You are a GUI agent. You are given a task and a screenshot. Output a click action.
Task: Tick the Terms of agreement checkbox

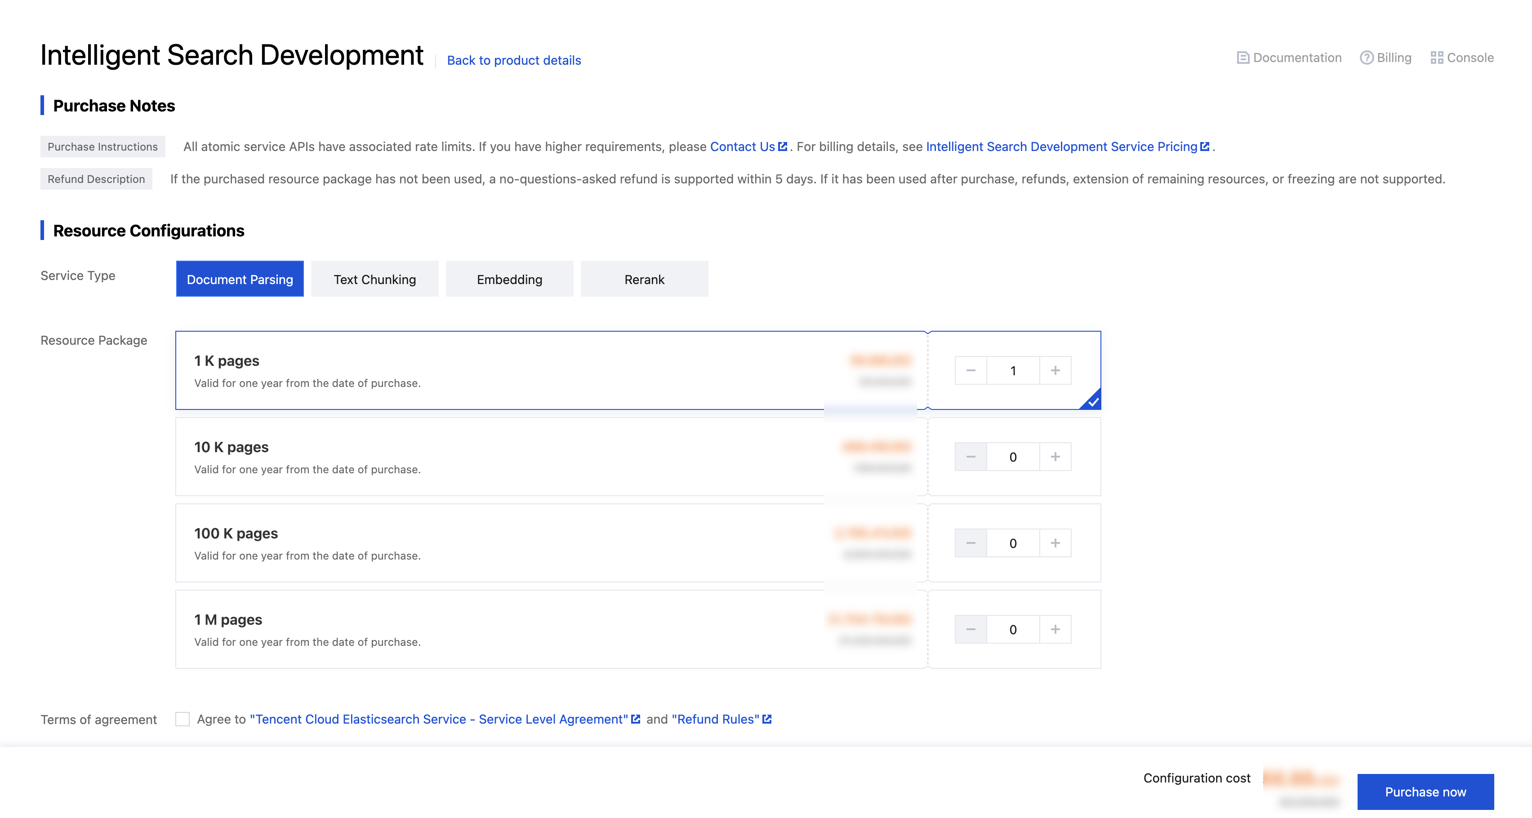(x=183, y=719)
